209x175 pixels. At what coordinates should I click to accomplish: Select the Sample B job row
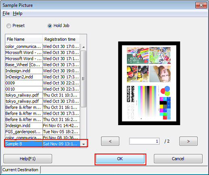(x=42, y=144)
